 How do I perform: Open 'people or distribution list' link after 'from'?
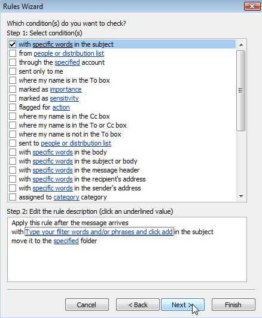(69, 53)
